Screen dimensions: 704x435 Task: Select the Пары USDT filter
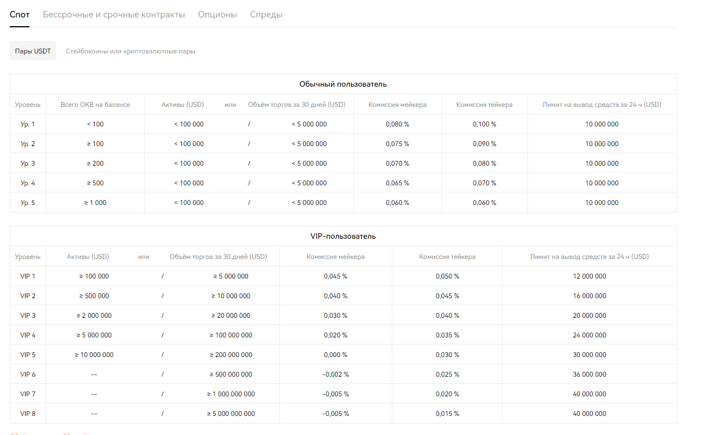coord(33,51)
